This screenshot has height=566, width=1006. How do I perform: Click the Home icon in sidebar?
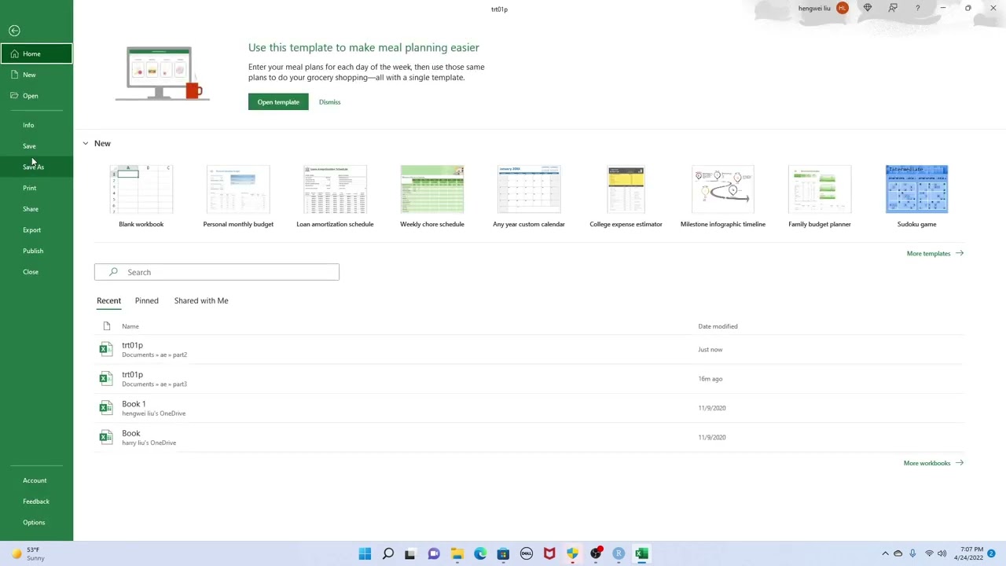[15, 53]
